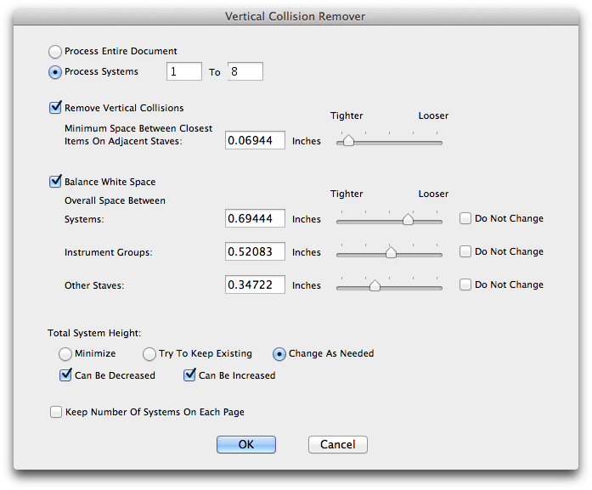Select Try To Keep Existing option
This screenshot has width=592, height=490.
[149, 354]
